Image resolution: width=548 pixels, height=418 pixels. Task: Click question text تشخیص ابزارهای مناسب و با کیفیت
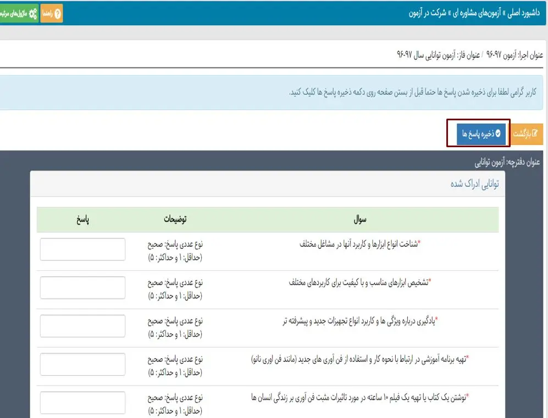tap(360, 282)
